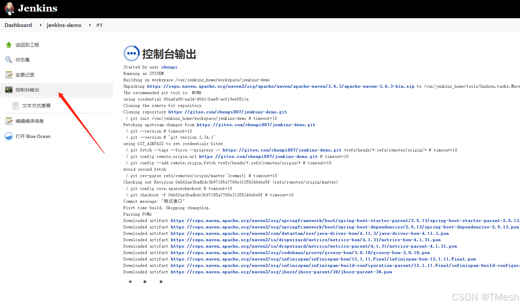Open the Cloning repository gitee link
This screenshot has height=306, width=520.
click(x=227, y=112)
